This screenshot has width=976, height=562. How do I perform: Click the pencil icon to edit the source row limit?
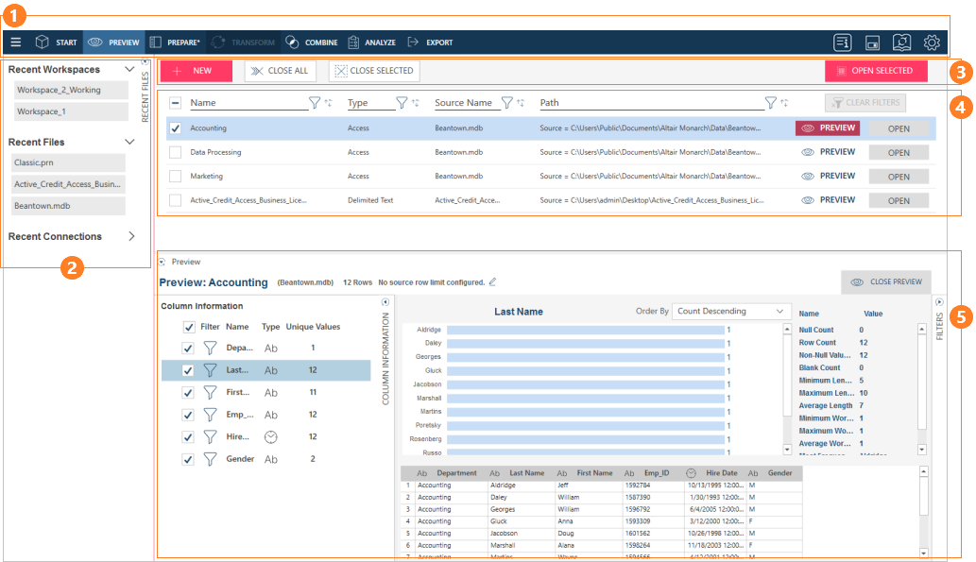(492, 282)
